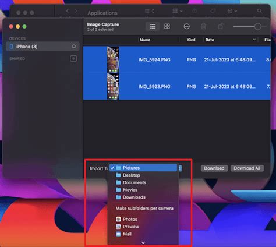Show more items via menu down chevron
This screenshot has width=276, height=247.
[143, 242]
